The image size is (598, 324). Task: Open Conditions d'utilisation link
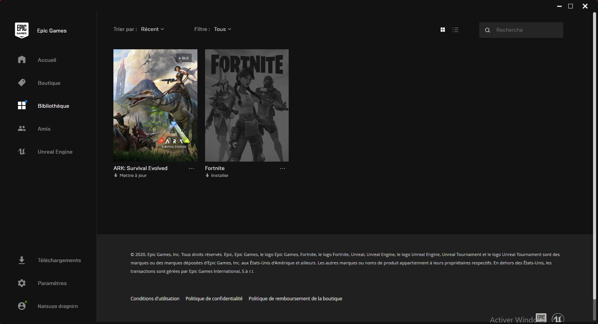(x=155, y=298)
